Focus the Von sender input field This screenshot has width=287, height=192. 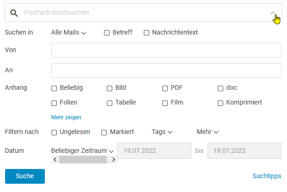(166, 50)
